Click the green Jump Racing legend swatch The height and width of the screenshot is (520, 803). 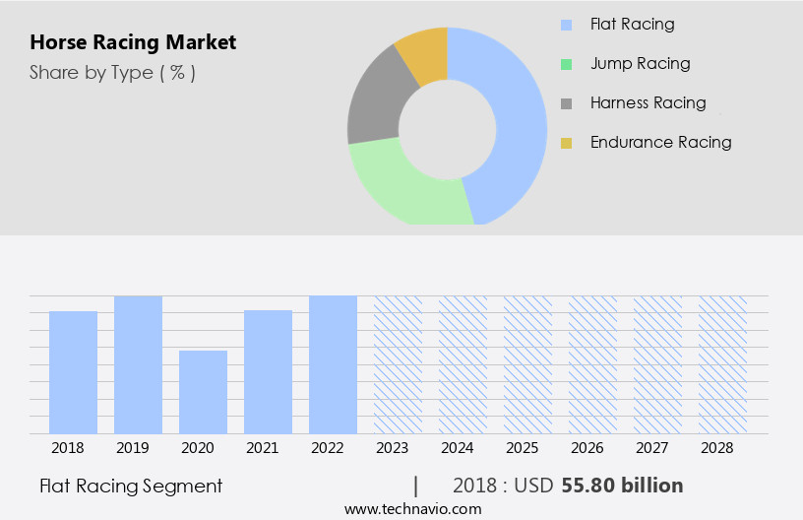[x=566, y=64]
